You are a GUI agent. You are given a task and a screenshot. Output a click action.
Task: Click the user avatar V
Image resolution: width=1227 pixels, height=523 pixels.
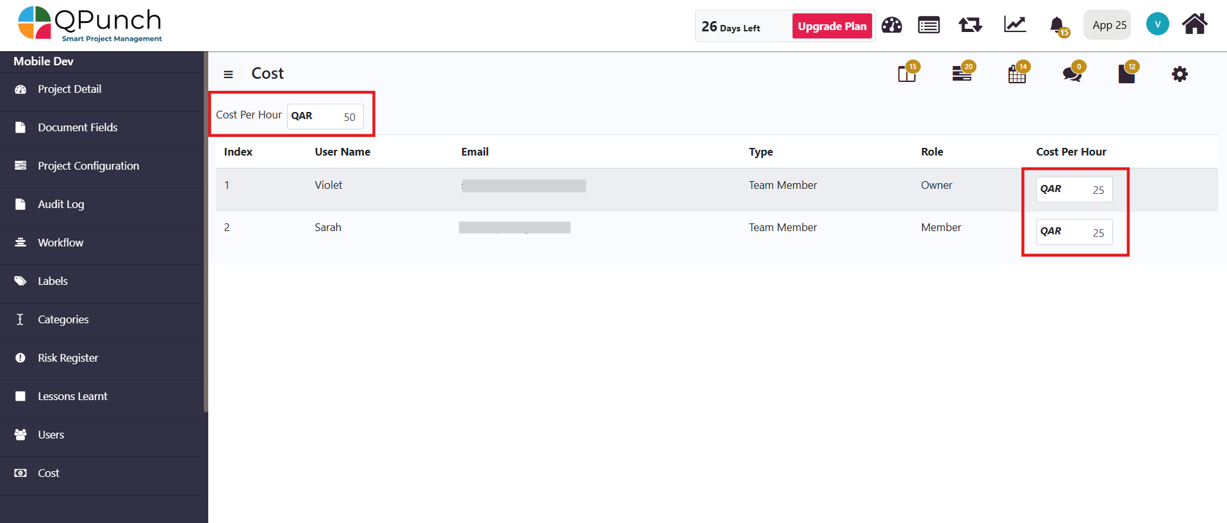point(1157,24)
